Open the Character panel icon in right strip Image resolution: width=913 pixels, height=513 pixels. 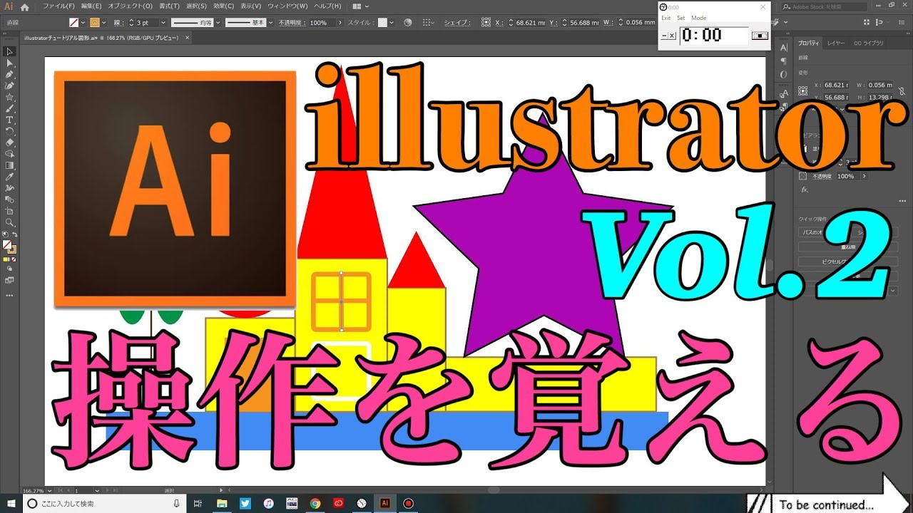tap(784, 48)
